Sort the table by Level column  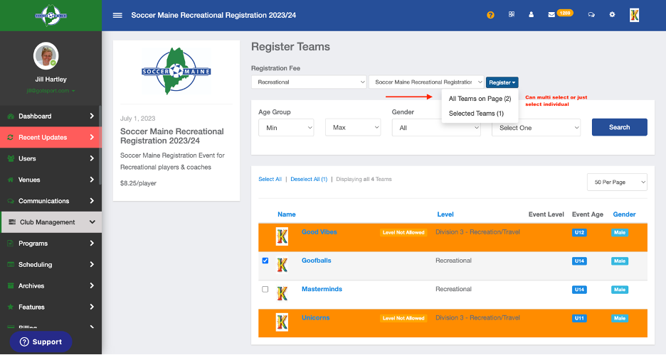coord(445,214)
